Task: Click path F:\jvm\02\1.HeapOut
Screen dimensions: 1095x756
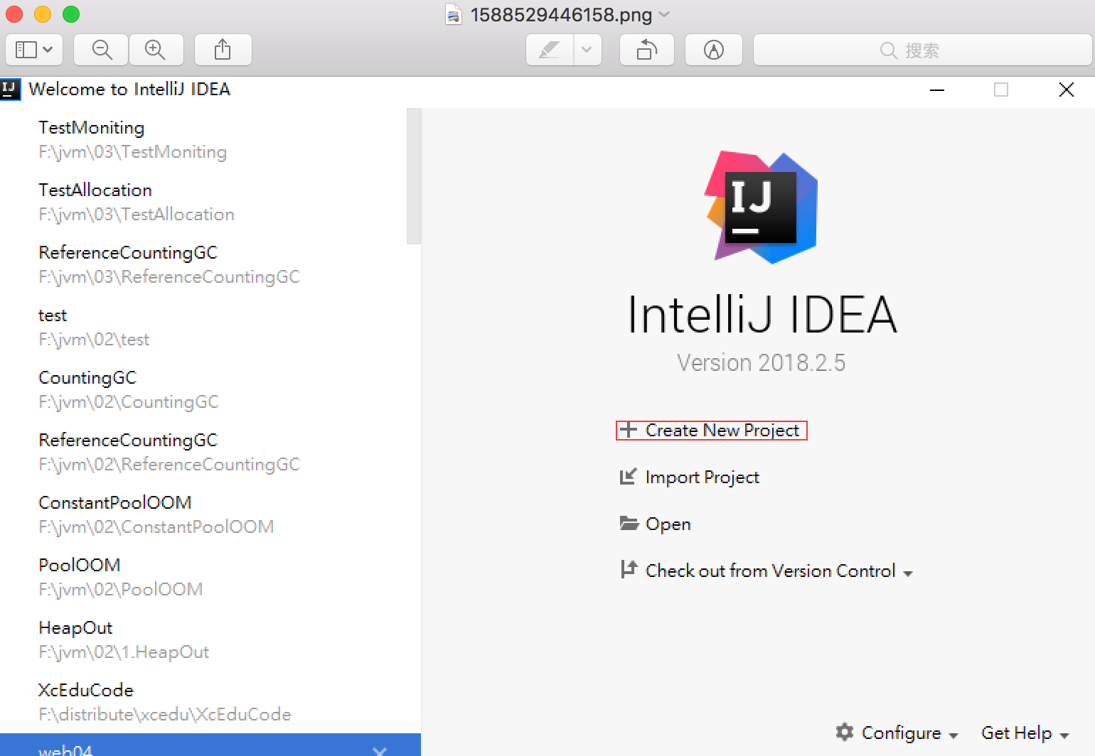Action: point(124,652)
